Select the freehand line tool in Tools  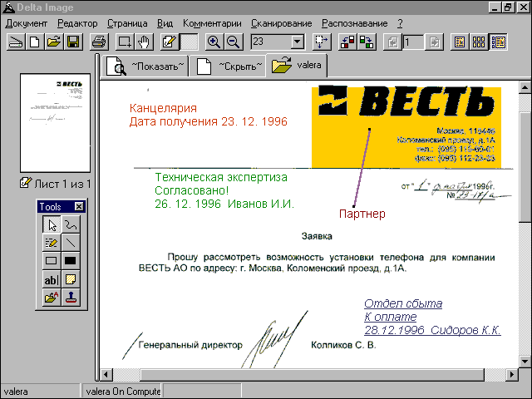pos(71,224)
